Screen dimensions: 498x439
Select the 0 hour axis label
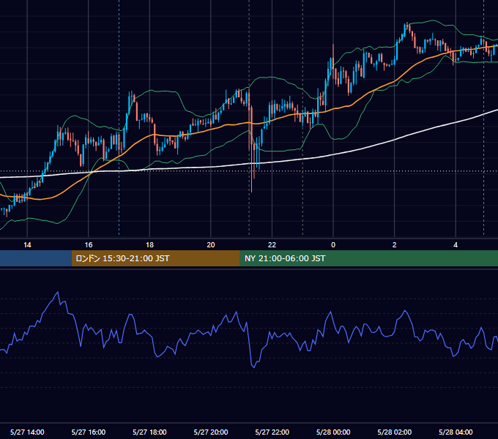tap(333, 245)
